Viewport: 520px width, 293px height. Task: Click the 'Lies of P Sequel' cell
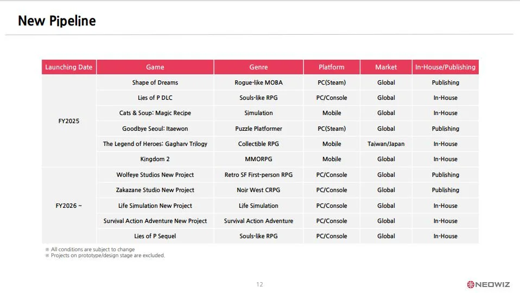tap(155, 236)
